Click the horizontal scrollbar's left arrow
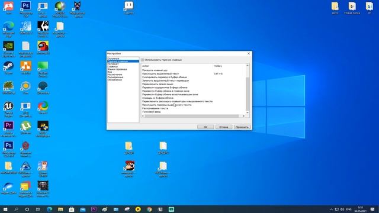Image resolution: width=379 pixels, height=213 pixels. 143,116
